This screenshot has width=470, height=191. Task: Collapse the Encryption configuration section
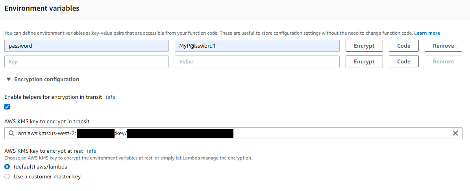(x=9, y=79)
